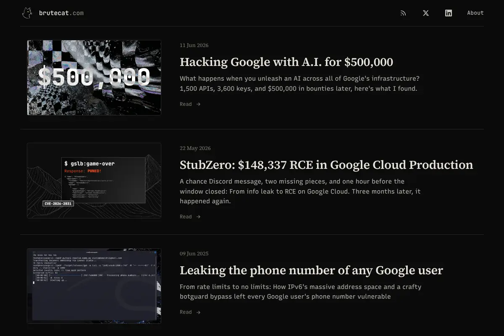Open the RSS feed icon
504x336 pixels.
(403, 13)
